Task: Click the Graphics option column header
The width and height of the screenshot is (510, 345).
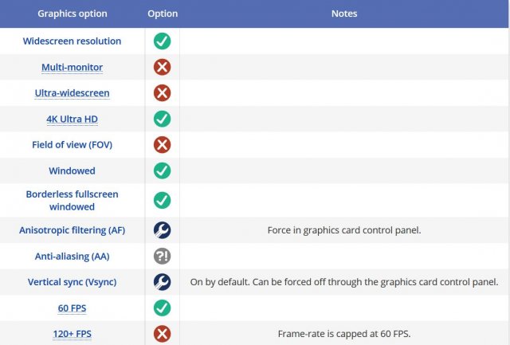Action: [72, 14]
